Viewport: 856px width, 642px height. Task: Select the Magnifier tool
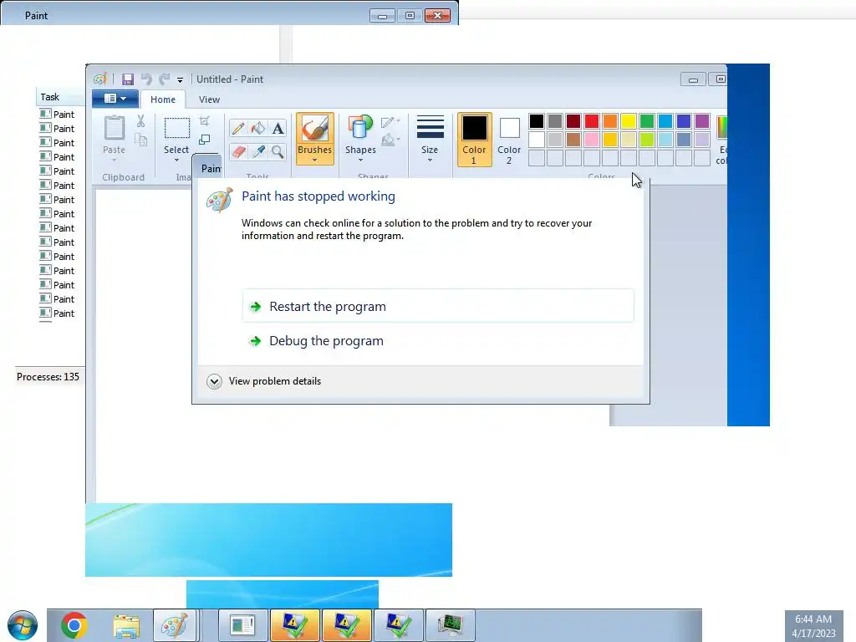pos(278,151)
